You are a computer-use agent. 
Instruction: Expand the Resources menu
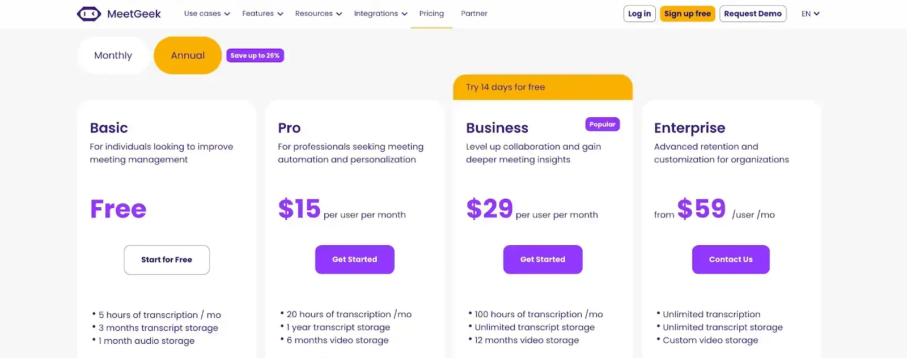318,13
